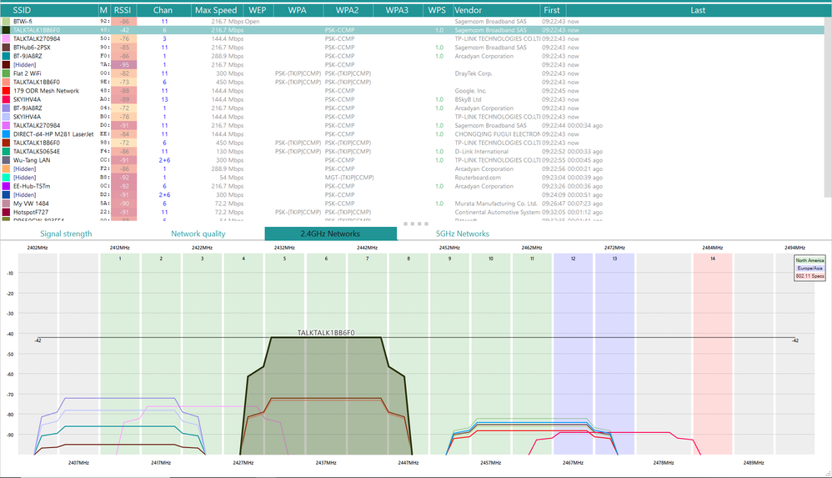
Task: Select the 2.4GHz Networks tab
Action: coord(331,234)
